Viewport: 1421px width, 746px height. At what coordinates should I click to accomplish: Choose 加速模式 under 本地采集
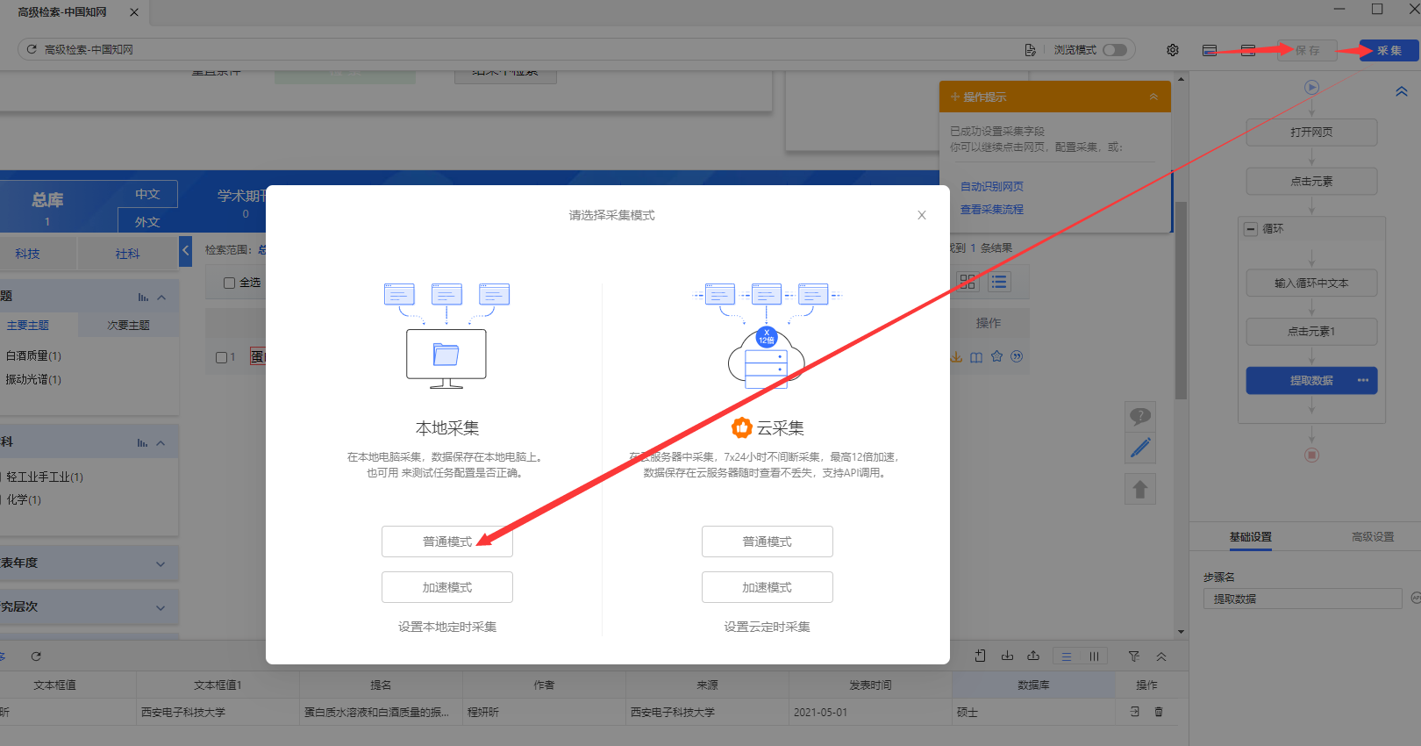(447, 587)
